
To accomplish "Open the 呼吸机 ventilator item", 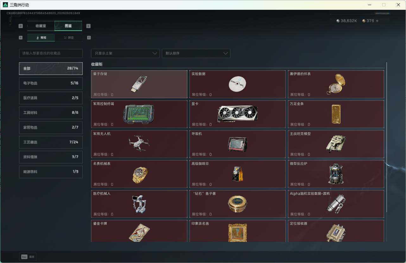I will [x=238, y=144].
